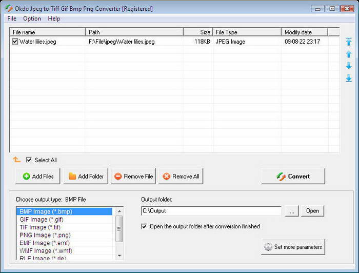Move selected file to bottom arrow
The height and width of the screenshot is (273, 359).
click(349, 78)
